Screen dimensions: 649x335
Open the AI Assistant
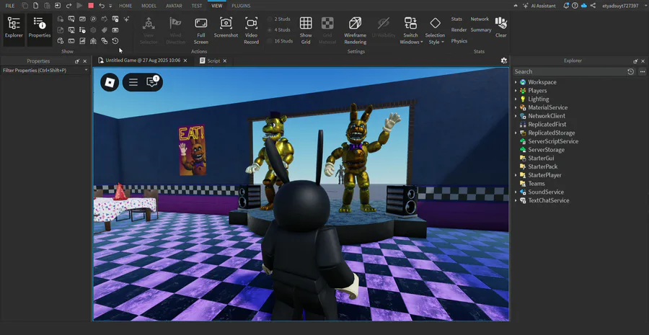point(539,6)
